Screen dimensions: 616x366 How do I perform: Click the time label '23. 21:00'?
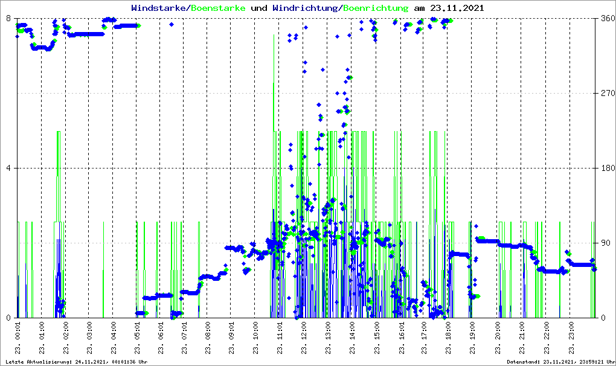coord(522,338)
